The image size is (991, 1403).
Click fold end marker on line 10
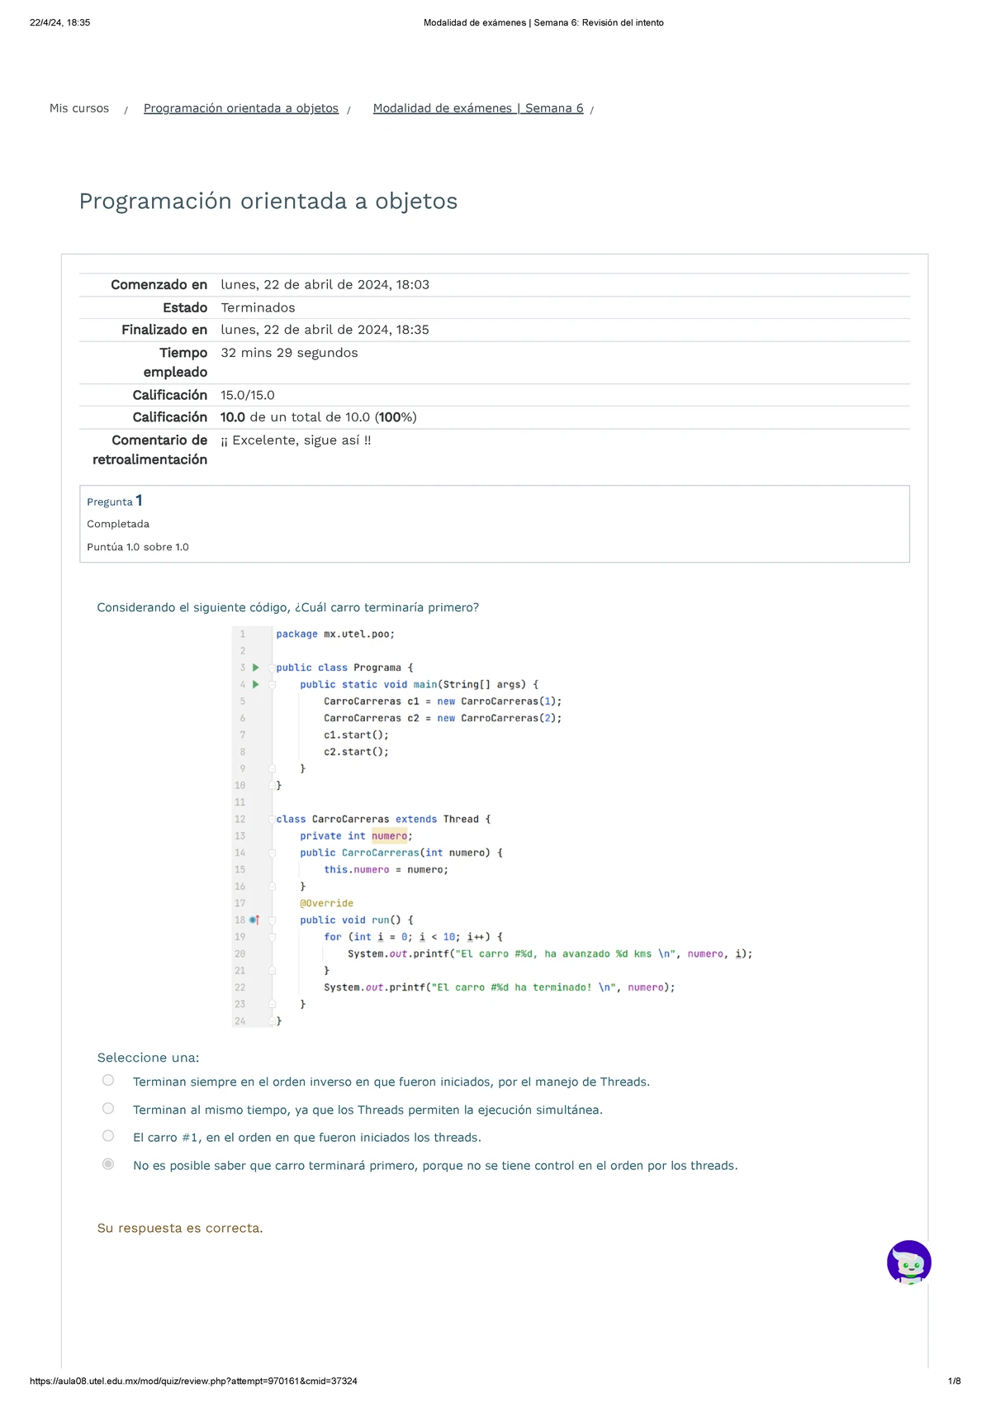click(272, 786)
